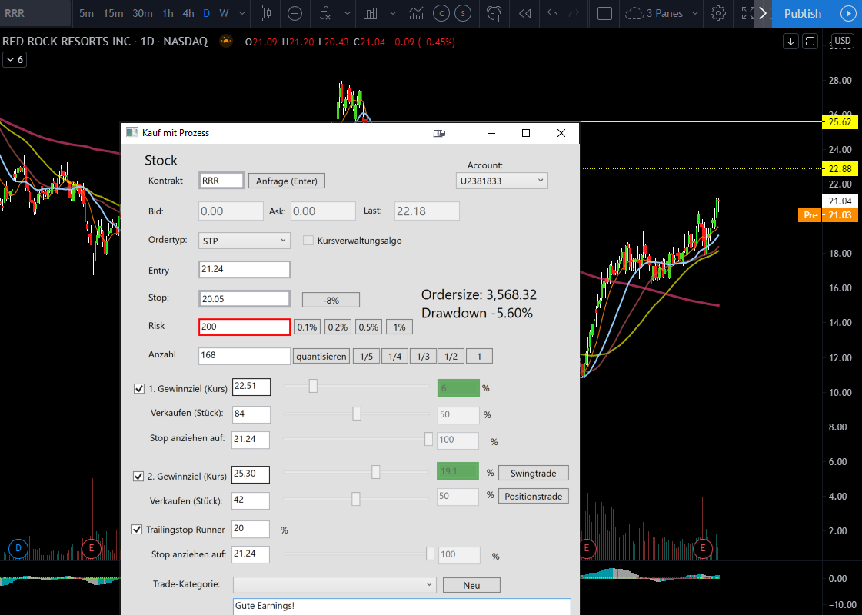Open the candlestick chart style selector

click(265, 13)
